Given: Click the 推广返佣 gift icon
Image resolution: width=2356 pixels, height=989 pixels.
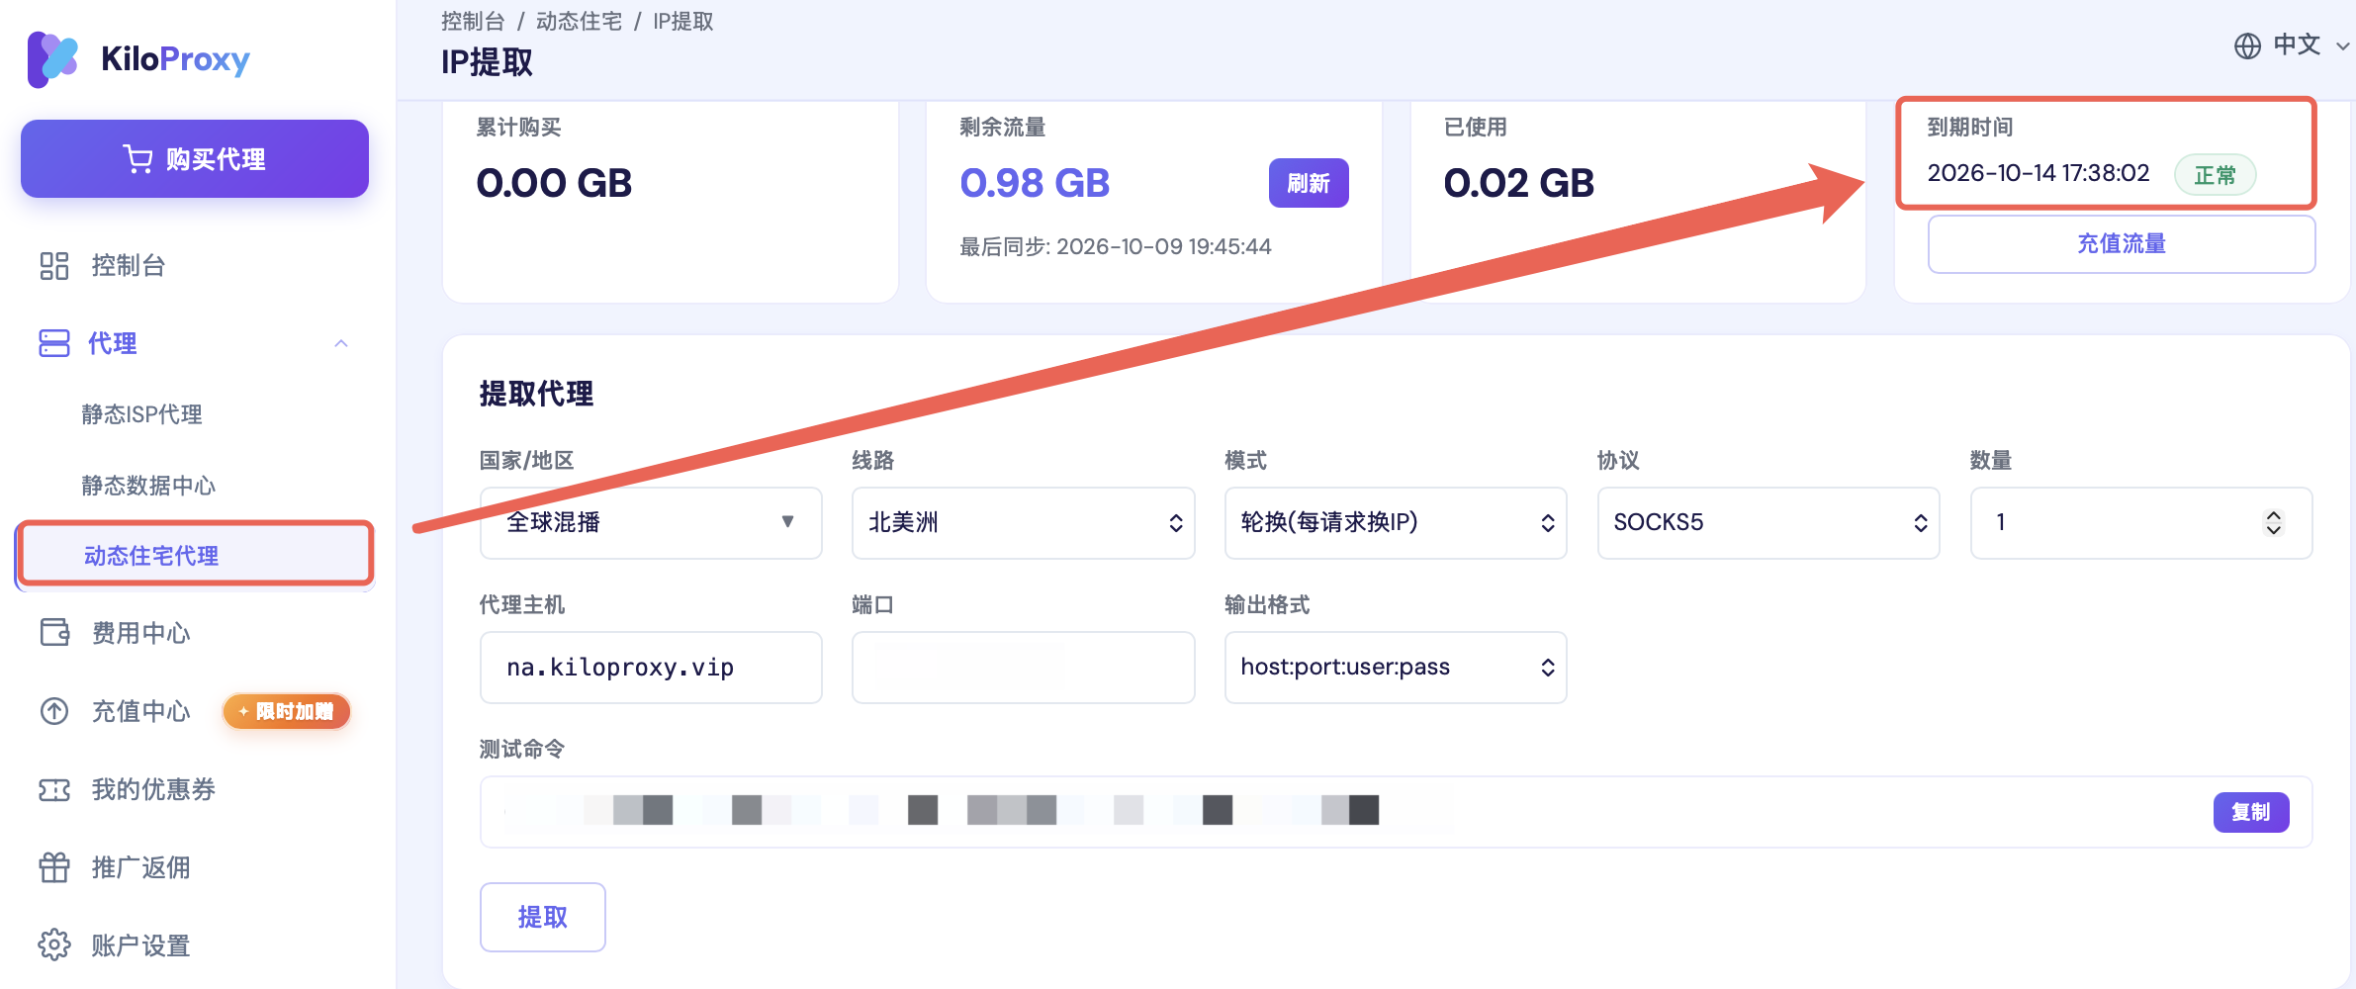Looking at the screenshot, I should tap(54, 867).
